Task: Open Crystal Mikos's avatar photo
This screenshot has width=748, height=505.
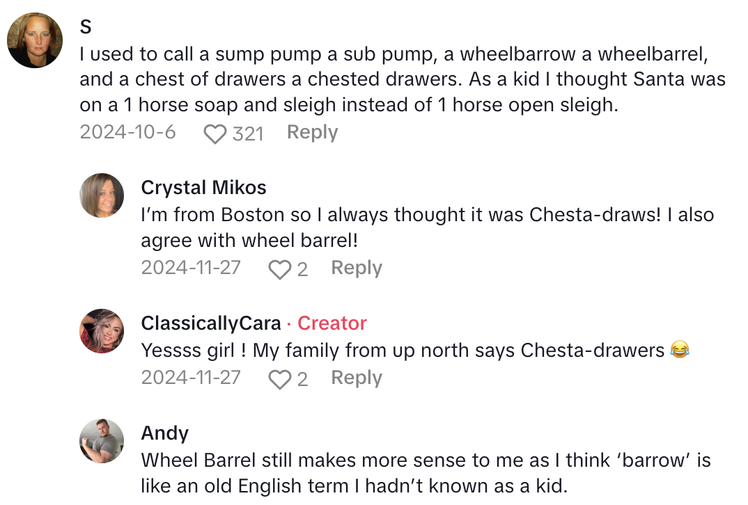Action: coord(102,195)
